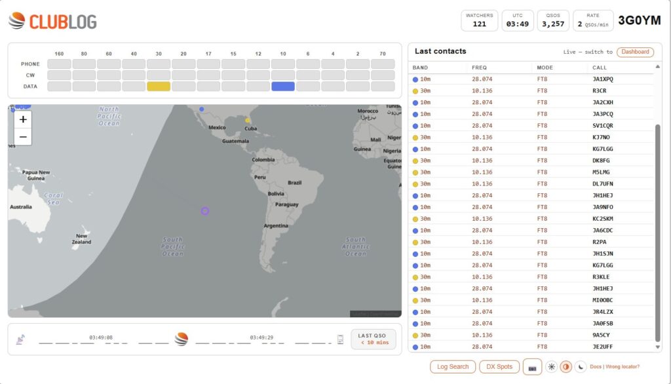The height and width of the screenshot is (384, 671).
Task: Click the QSOS 3,257 counter
Action: (x=553, y=20)
